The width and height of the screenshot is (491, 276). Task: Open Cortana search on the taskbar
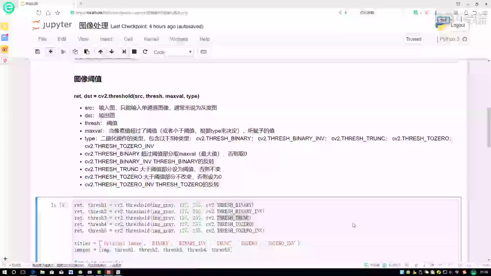pos(14,272)
